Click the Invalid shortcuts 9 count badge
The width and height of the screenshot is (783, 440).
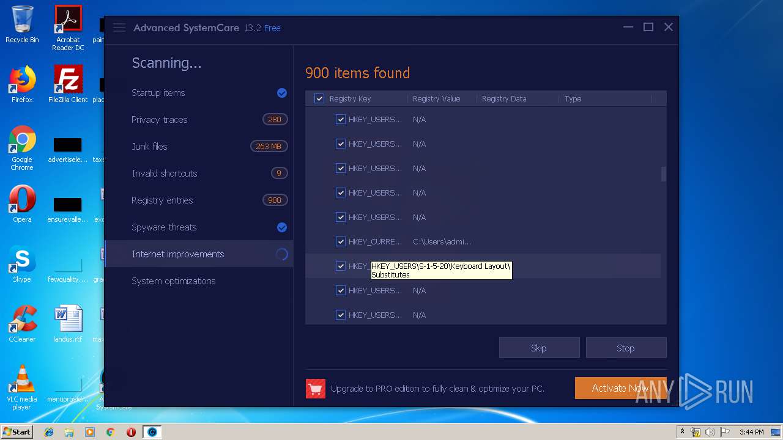point(279,174)
